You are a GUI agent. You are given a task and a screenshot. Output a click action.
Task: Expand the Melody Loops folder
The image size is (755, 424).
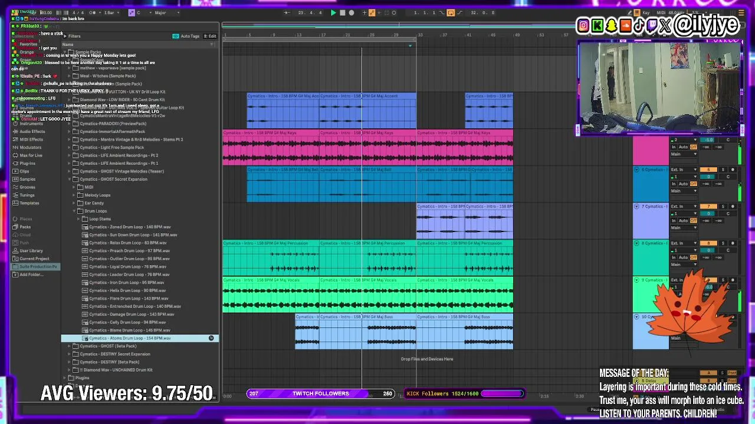pyautogui.click(x=74, y=195)
